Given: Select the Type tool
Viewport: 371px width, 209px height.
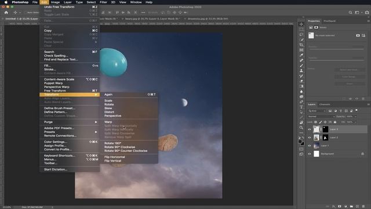Looking at the screenshot, I should click(301, 107).
